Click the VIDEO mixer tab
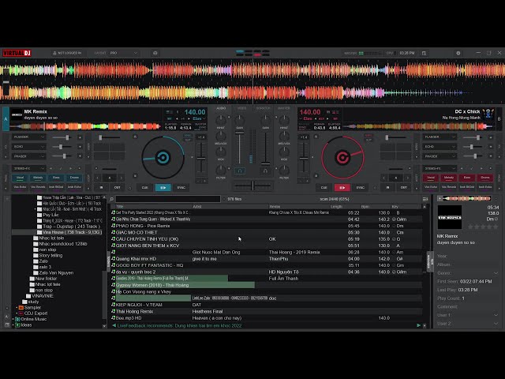This screenshot has height=379, width=505. click(241, 108)
